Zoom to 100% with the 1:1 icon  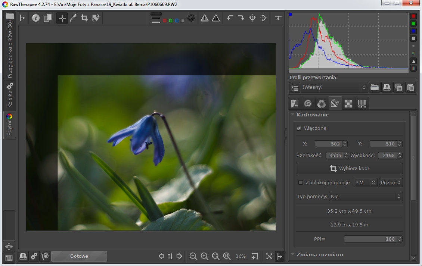[227, 256]
